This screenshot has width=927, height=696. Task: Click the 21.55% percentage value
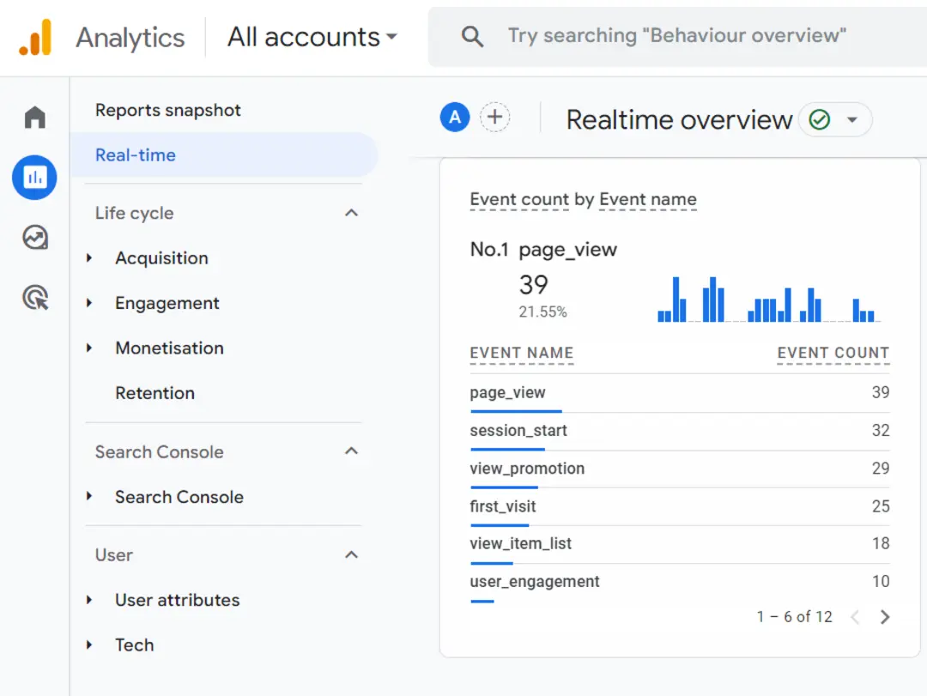[x=542, y=312]
